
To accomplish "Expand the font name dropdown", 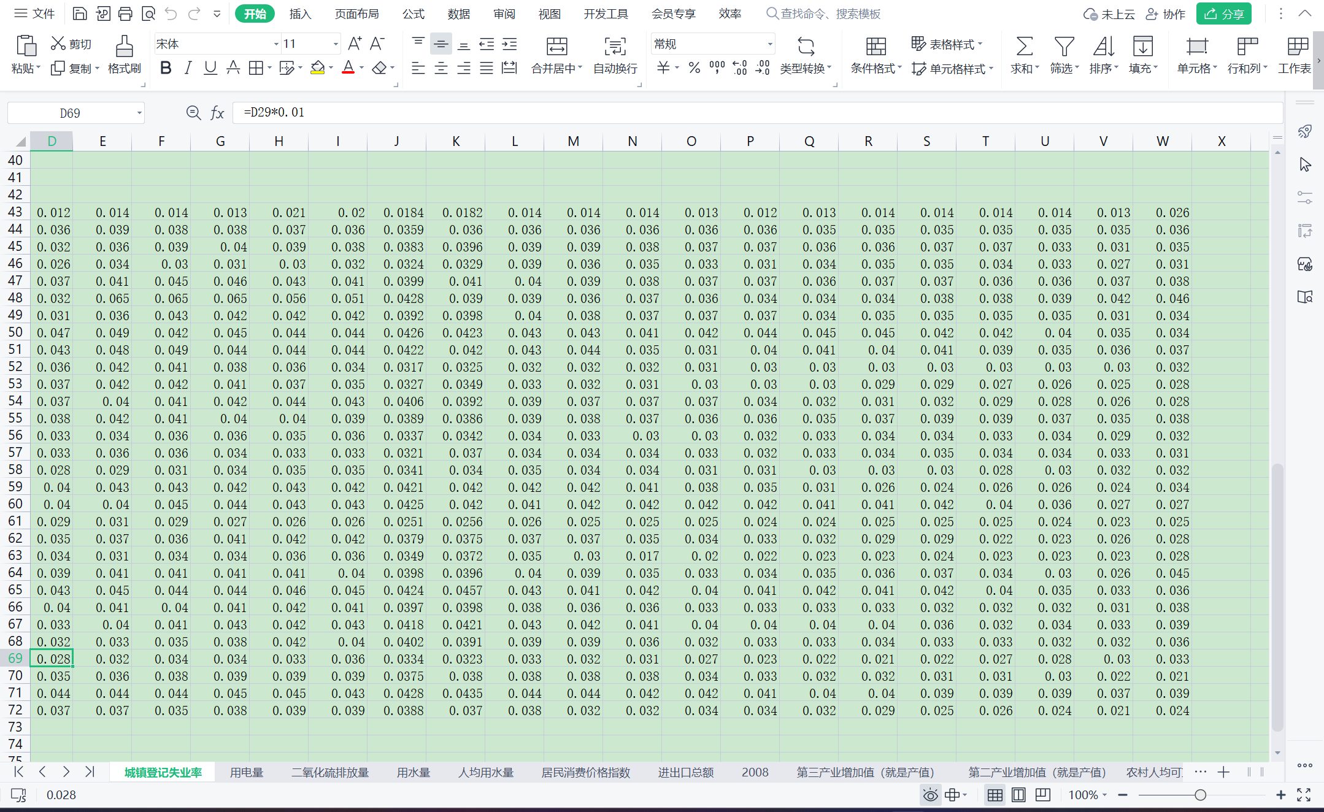I will 276,44.
